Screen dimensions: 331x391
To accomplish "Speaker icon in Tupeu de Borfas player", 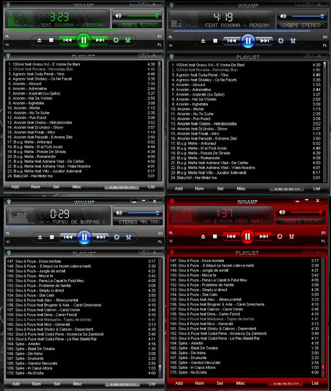I will pyautogui.click(x=119, y=213).
